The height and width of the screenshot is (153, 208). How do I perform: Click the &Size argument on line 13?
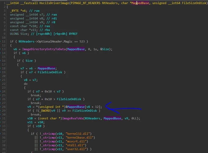(105, 49)
